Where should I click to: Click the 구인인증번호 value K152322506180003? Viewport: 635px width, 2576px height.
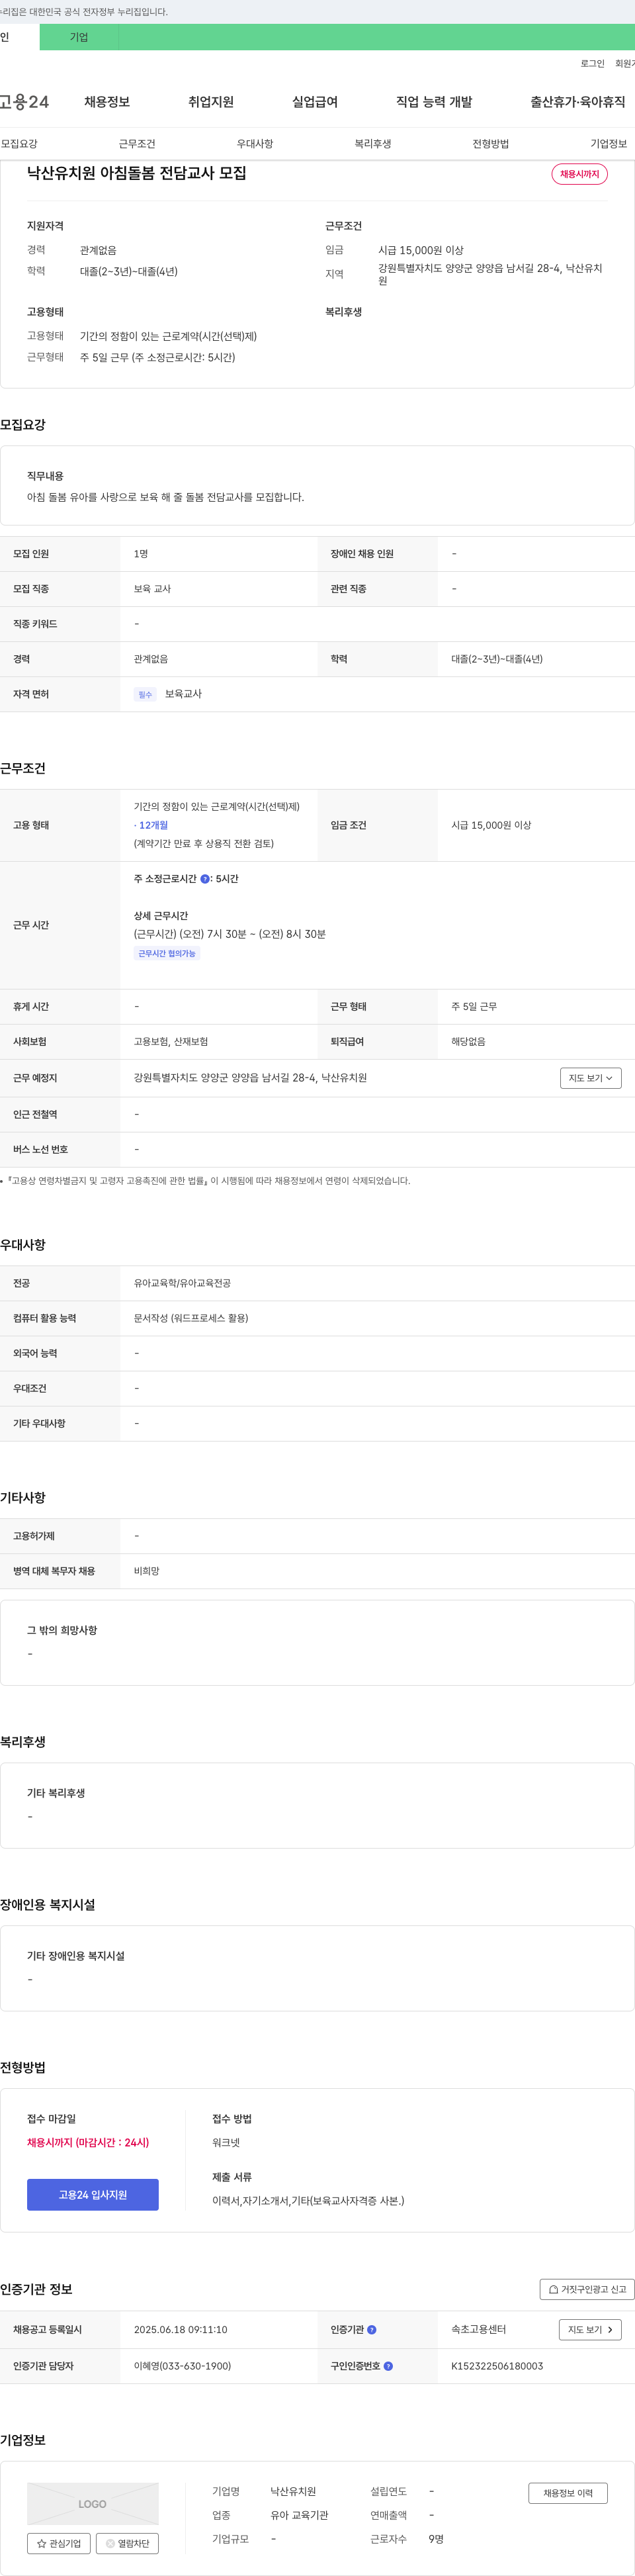(497, 2366)
